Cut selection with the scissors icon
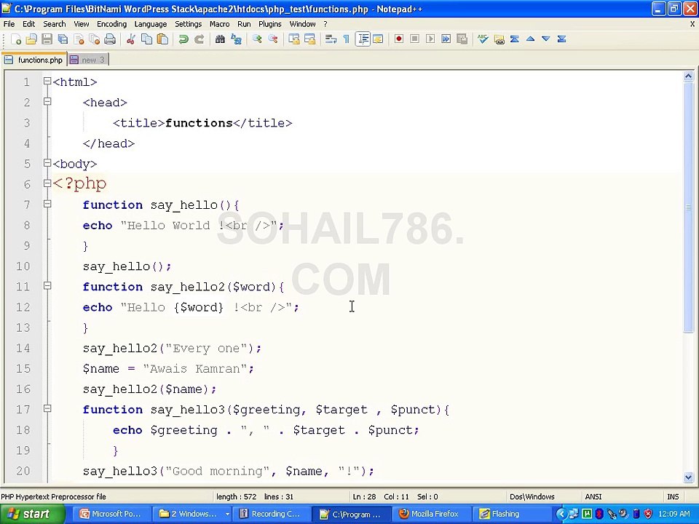 tap(130, 39)
